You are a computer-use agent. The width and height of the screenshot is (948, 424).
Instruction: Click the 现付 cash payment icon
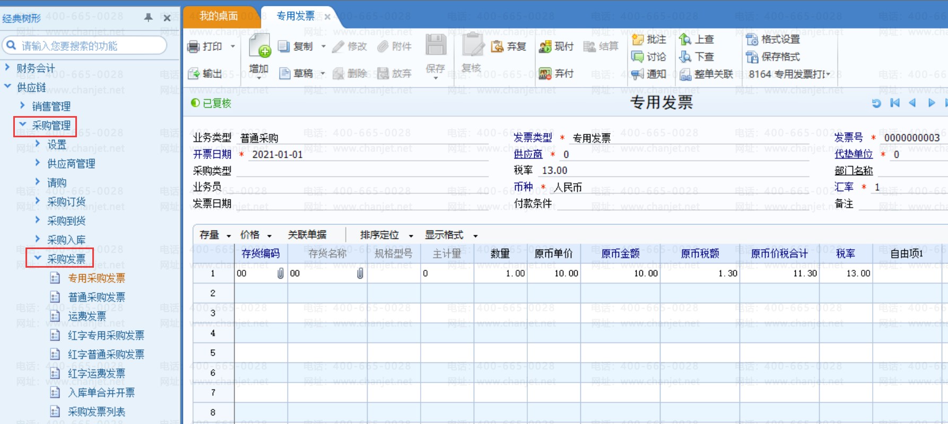[x=545, y=47]
